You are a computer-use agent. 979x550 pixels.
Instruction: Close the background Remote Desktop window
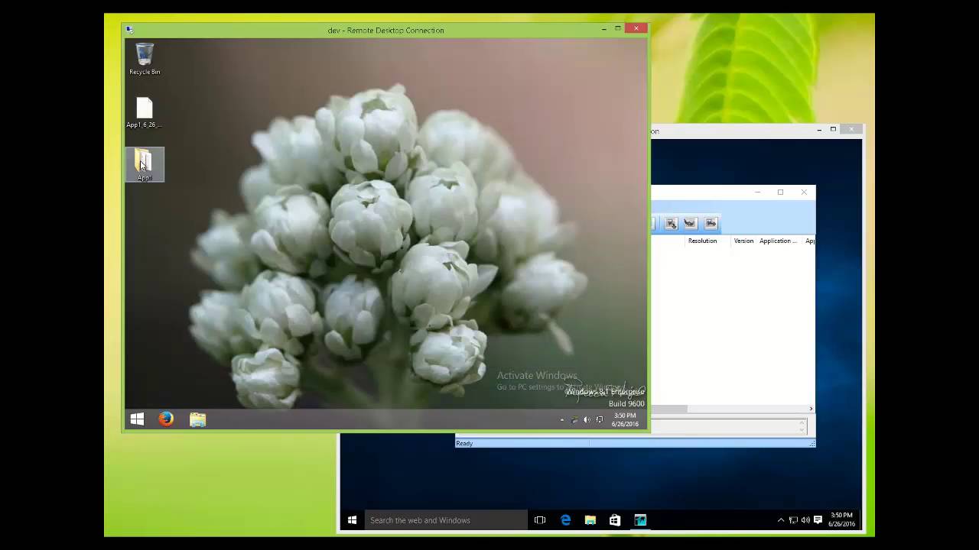point(851,130)
